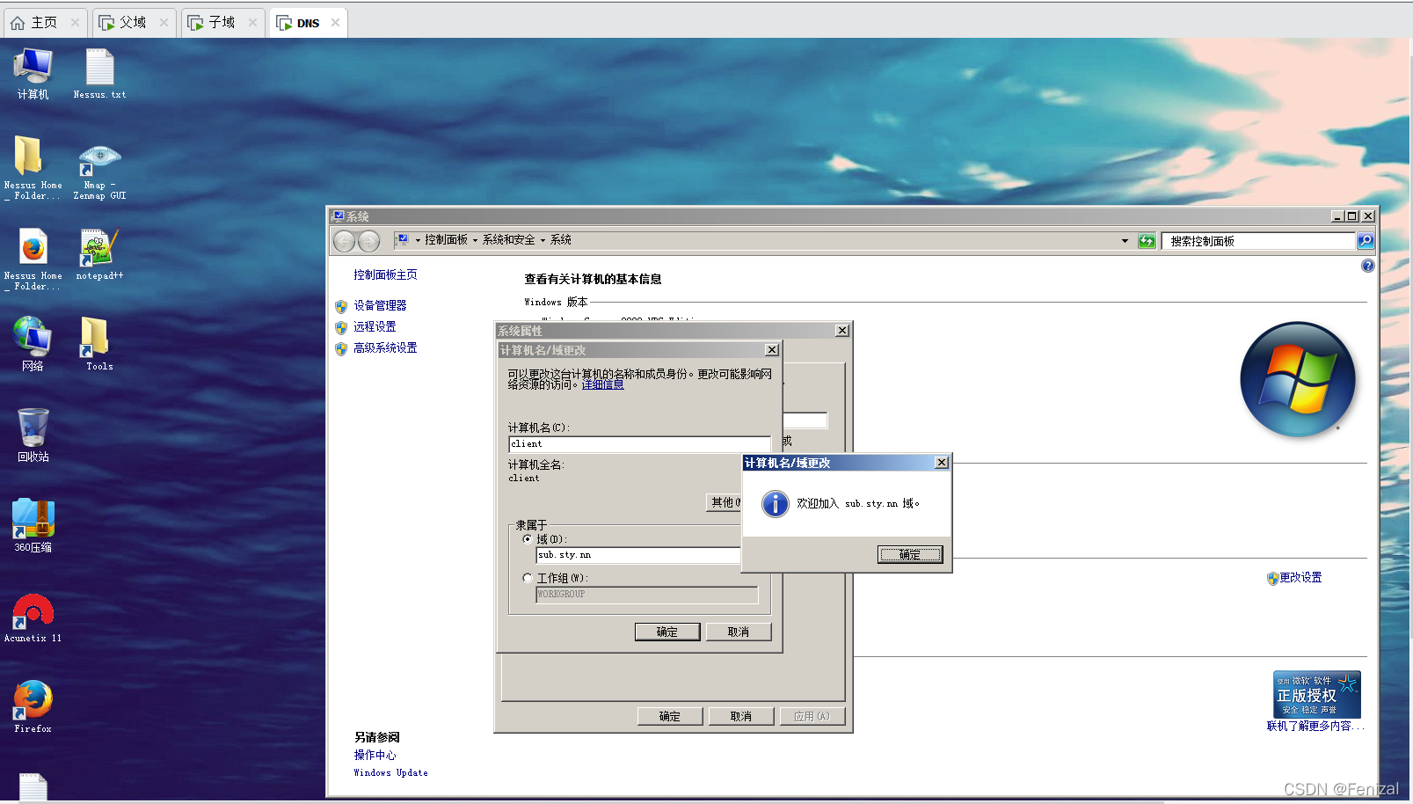The image size is (1413, 804).
Task: Click the 正版授权 genuine Microsoft badge
Action: coord(1316,695)
